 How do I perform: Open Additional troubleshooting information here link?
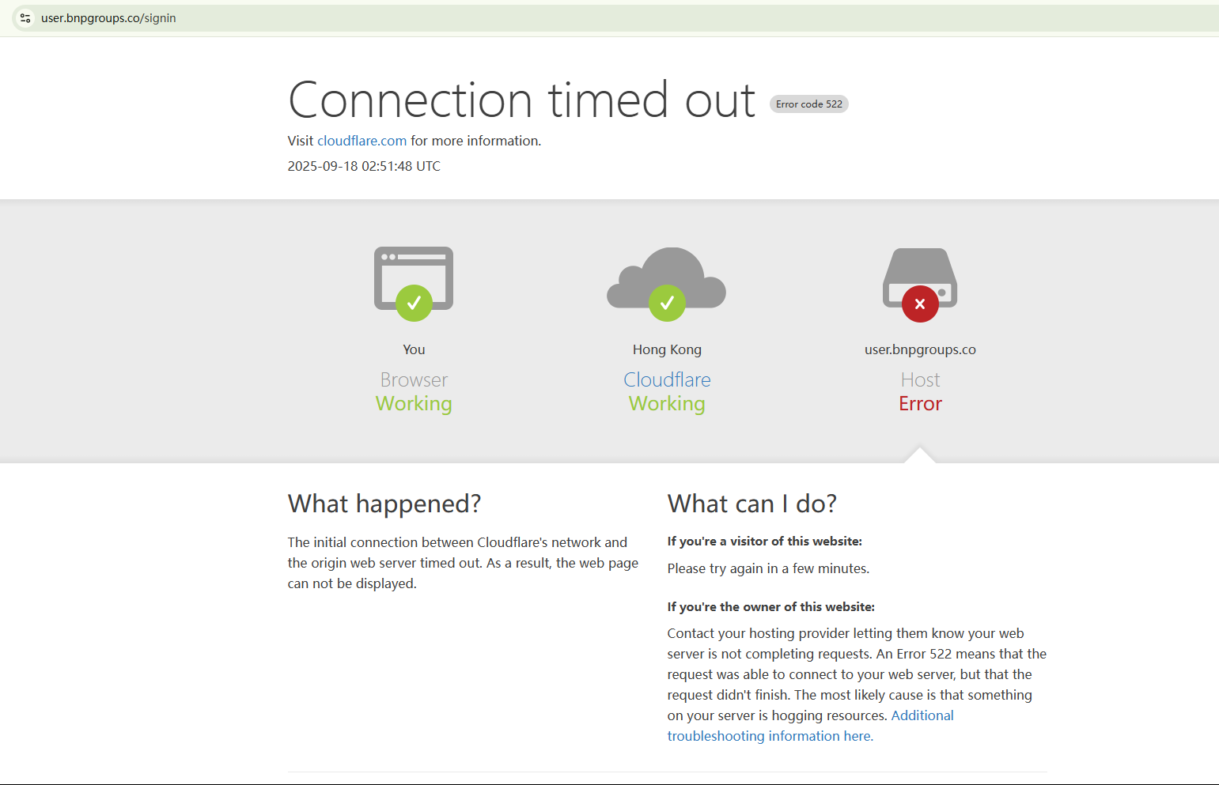pos(811,726)
